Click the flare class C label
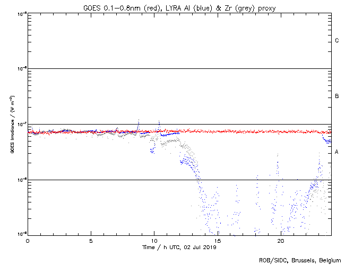This screenshot has width=345, height=265. pyautogui.click(x=337, y=41)
